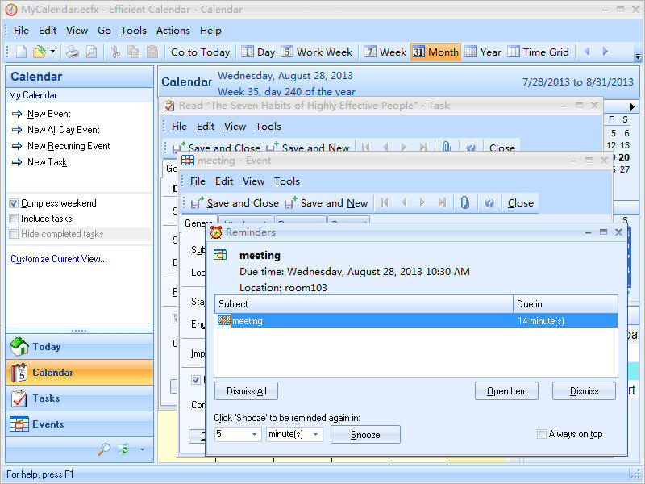645x484 pixels.
Task: Click the Snooze button
Action: [364, 435]
